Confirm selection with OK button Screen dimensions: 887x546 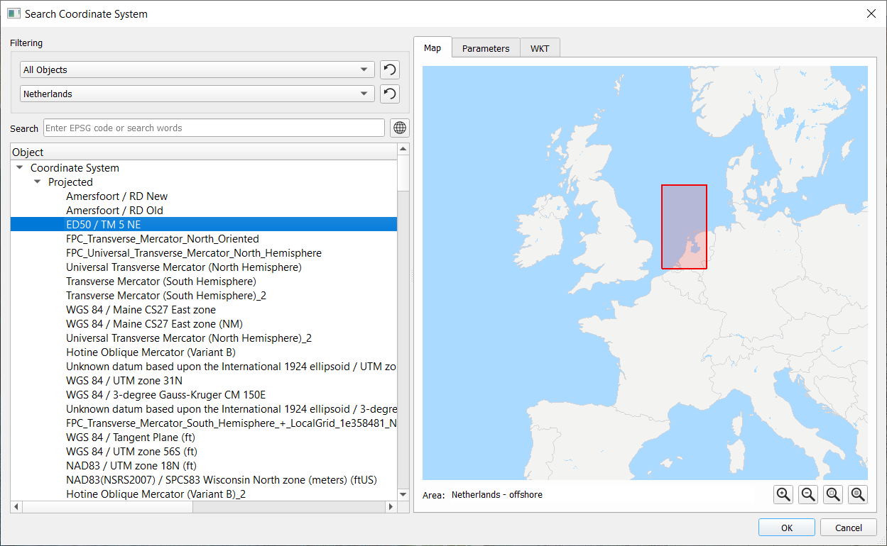[786, 528]
